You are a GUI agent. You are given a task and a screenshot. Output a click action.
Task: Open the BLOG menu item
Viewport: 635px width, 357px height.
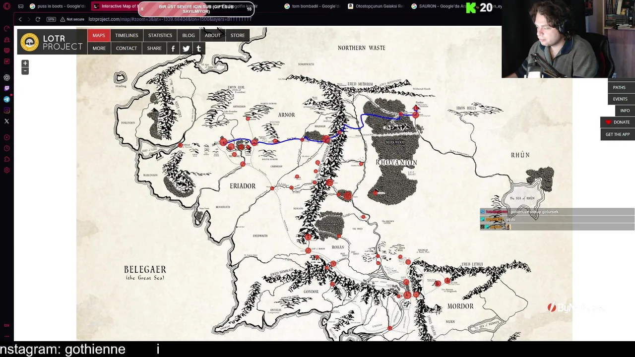189,35
